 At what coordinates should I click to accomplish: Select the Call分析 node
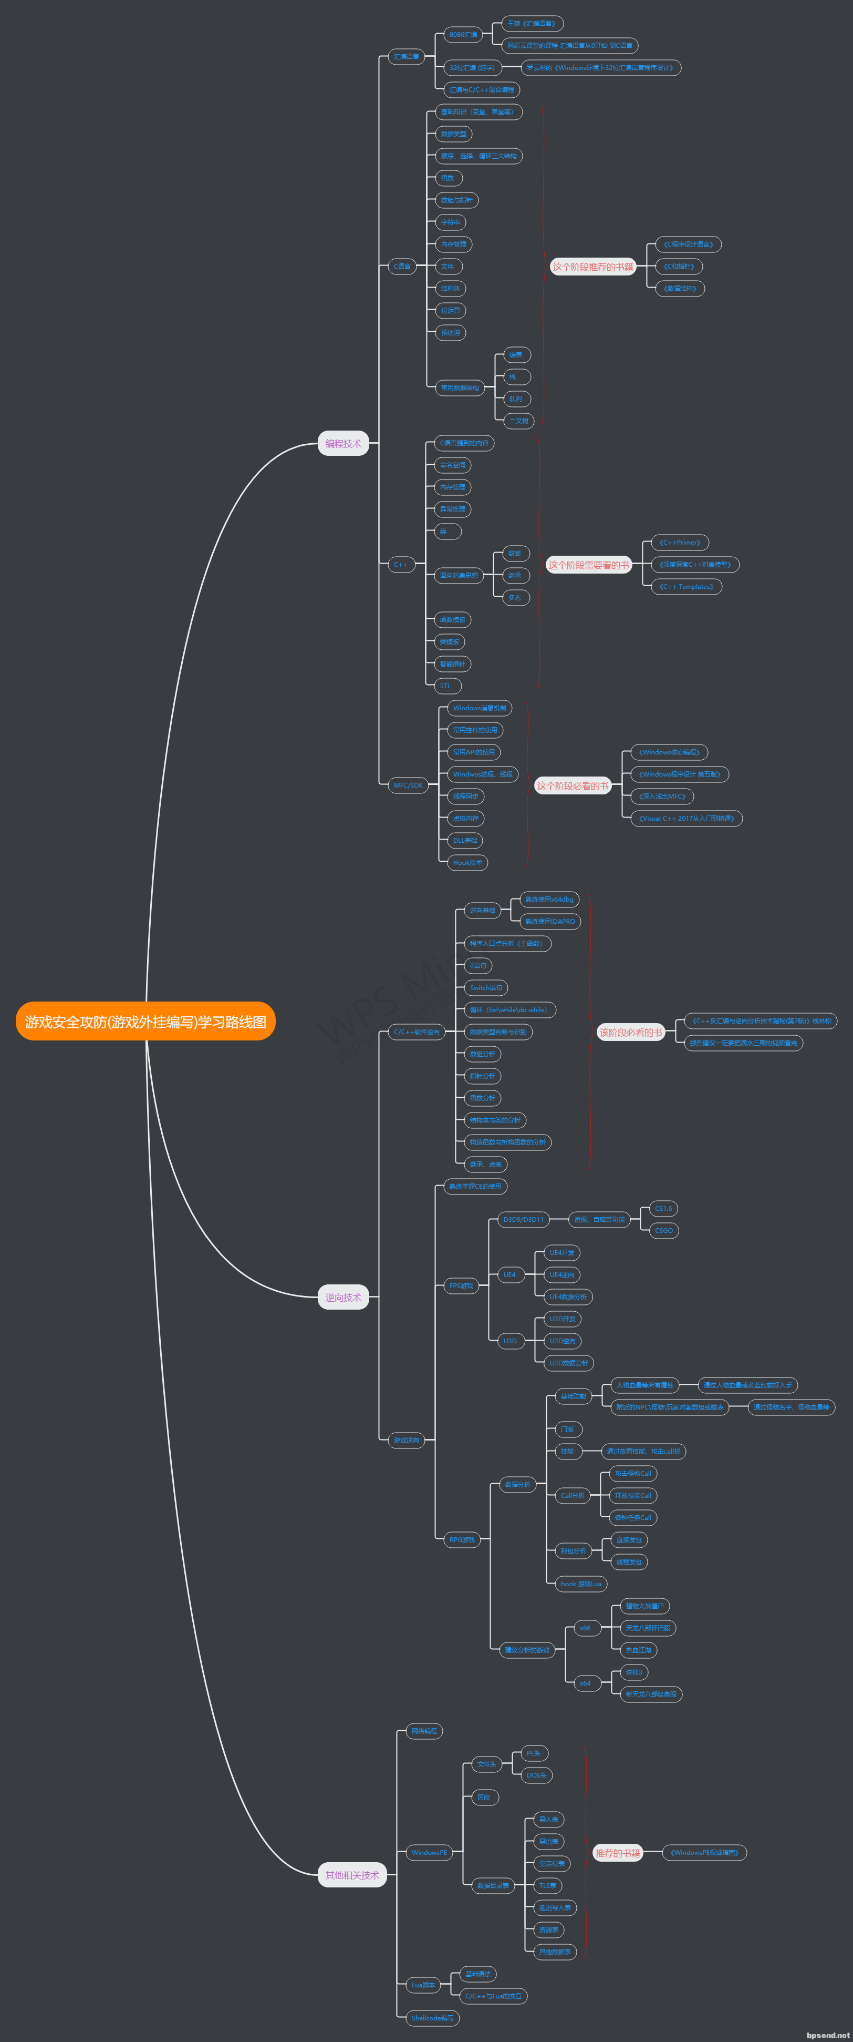click(x=574, y=1495)
